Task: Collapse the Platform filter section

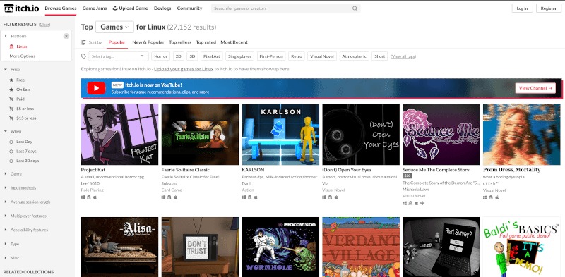Action: pyautogui.click(x=6, y=36)
